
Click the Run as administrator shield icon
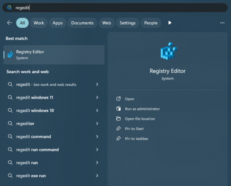[x=118, y=109]
